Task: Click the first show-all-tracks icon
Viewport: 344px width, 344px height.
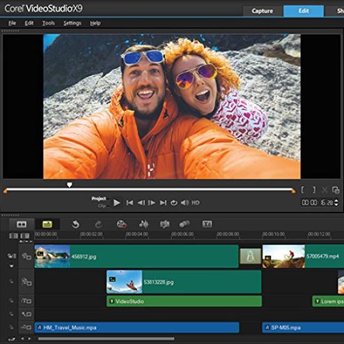Action: 13,236
